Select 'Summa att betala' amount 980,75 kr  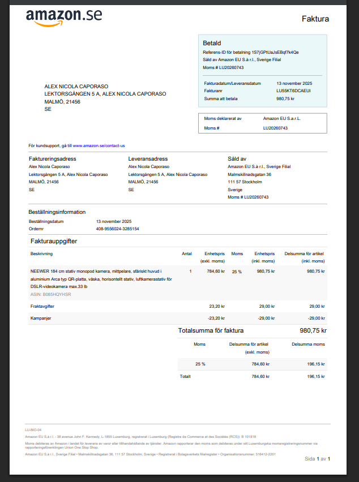coord(285,98)
